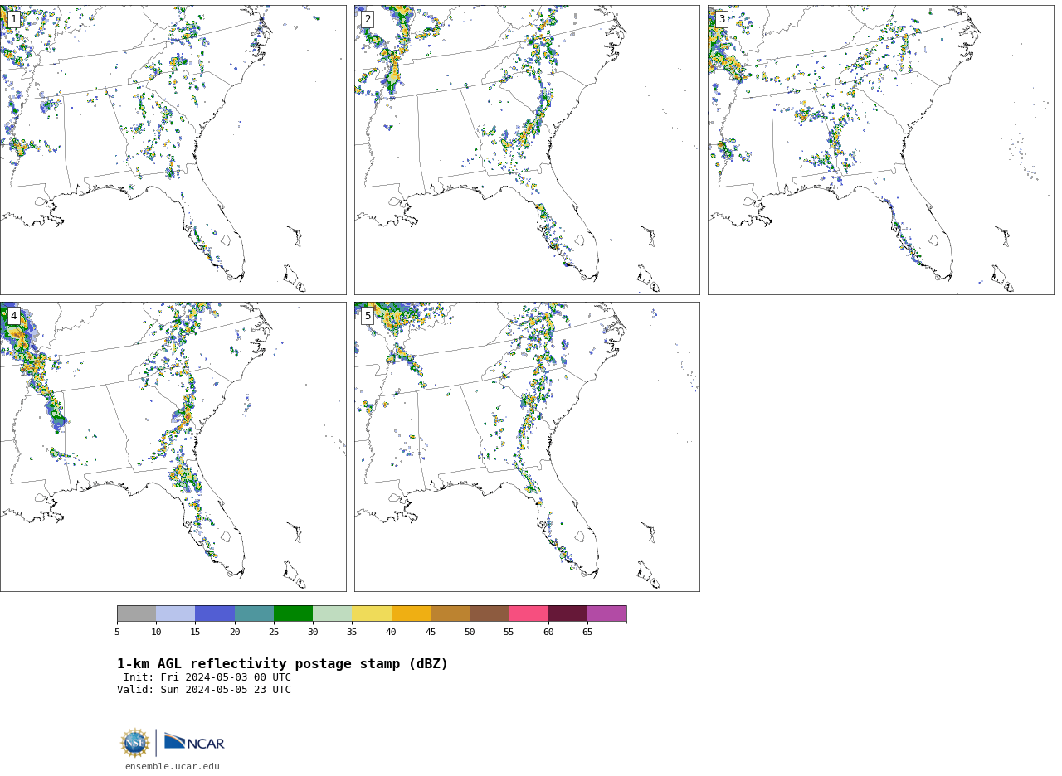
Task: Click the NCAR logo
Action: point(194,742)
